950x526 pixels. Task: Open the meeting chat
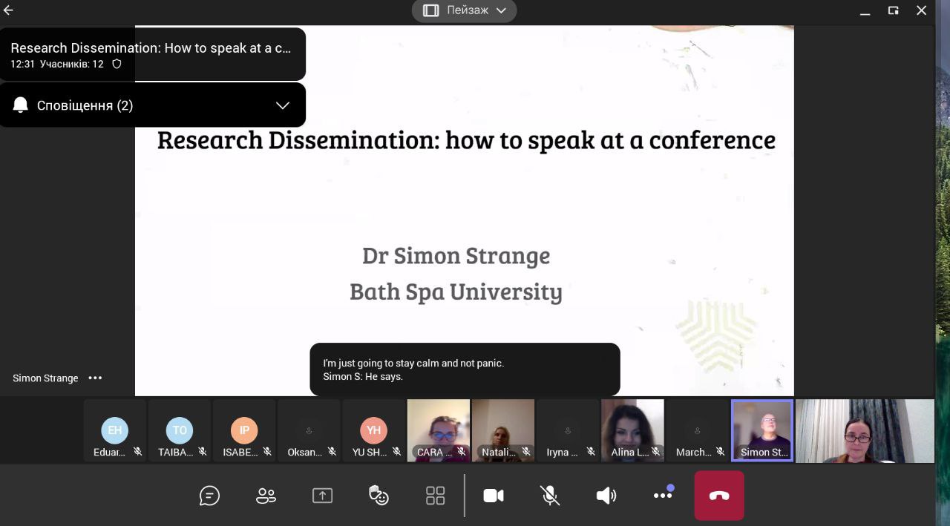click(x=210, y=496)
